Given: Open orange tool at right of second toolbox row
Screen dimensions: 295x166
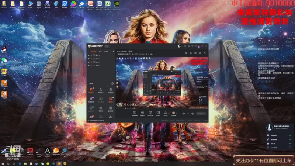Looking at the screenshot, I should (x=110, y=99).
